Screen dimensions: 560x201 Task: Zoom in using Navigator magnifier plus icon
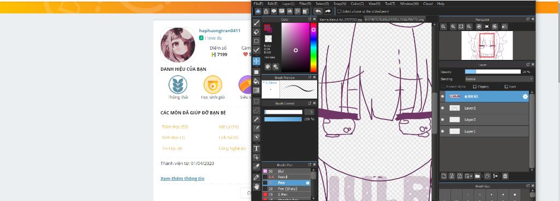(453, 27)
